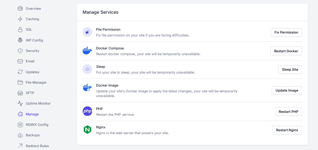The height and width of the screenshot is (150, 318).
Task: Click the Sleep Site button
Action: (x=290, y=70)
